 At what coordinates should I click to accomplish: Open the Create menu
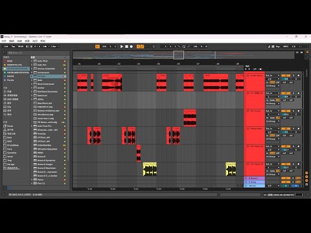[19, 41]
